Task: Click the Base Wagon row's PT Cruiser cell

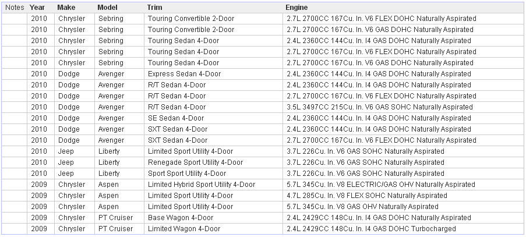Action: (x=114, y=218)
